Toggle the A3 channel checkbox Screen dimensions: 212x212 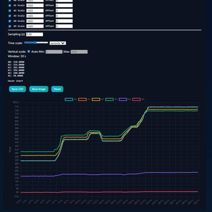pos(10,16)
